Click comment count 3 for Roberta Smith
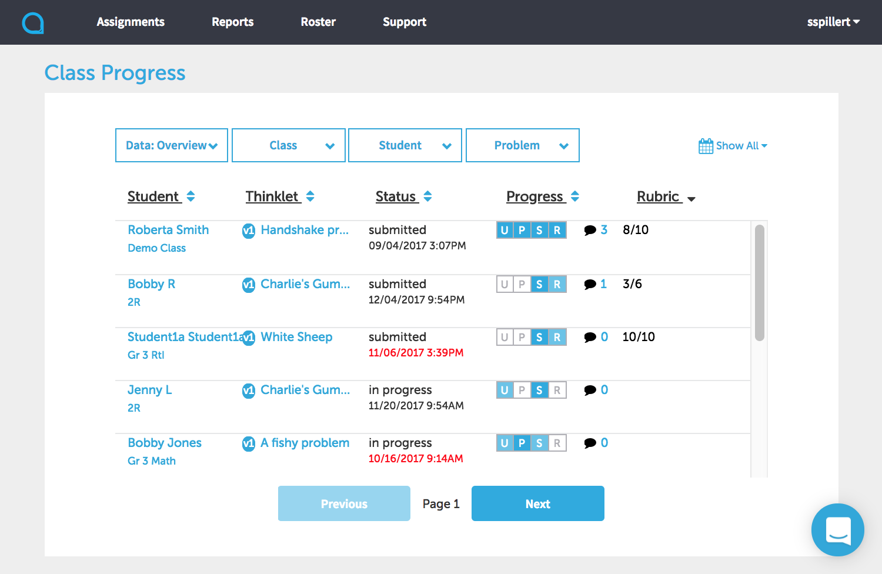The height and width of the screenshot is (574, 882). pos(604,230)
